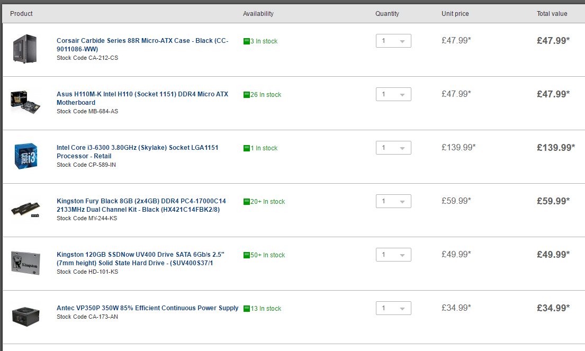The width and height of the screenshot is (585, 351).
Task: Click unit price £47.99 for Corsair case
Action: pyautogui.click(x=456, y=41)
